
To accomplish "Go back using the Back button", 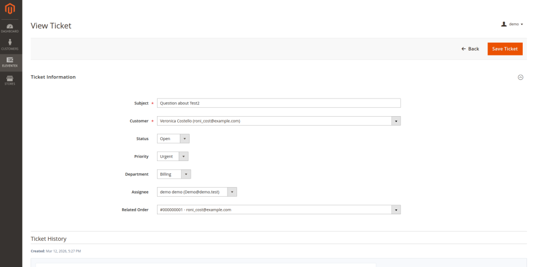I will (470, 48).
